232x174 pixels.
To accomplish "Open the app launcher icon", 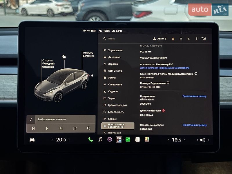I will point(119,139).
